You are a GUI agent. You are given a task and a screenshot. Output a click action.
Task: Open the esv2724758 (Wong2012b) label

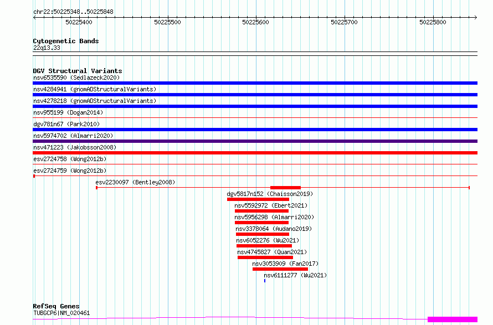(70, 159)
